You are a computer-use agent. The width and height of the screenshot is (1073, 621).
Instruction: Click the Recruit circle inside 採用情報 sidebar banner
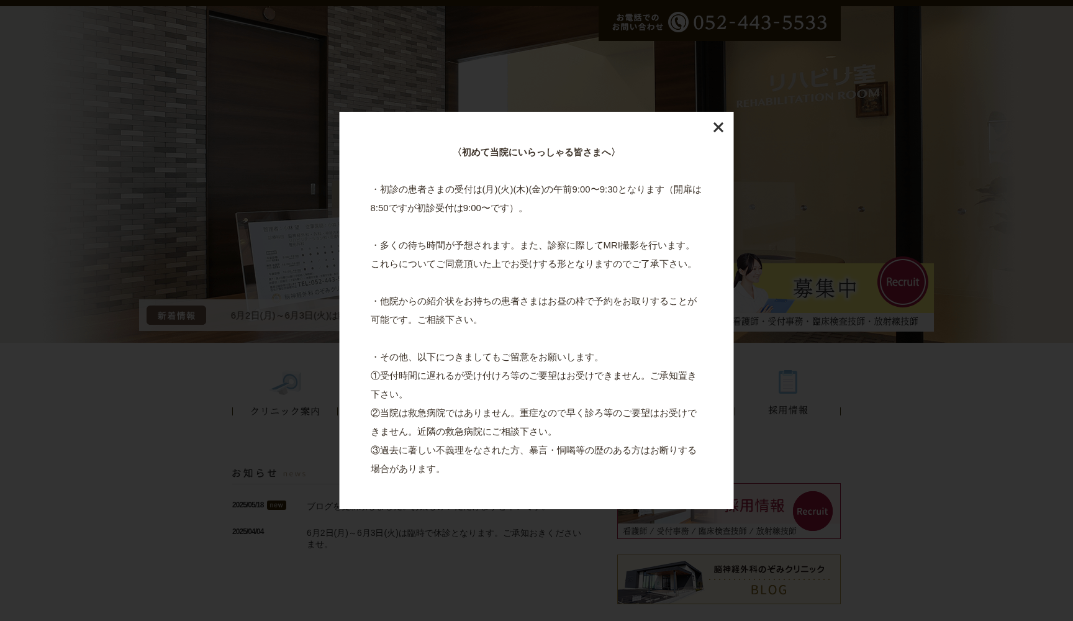click(x=812, y=510)
